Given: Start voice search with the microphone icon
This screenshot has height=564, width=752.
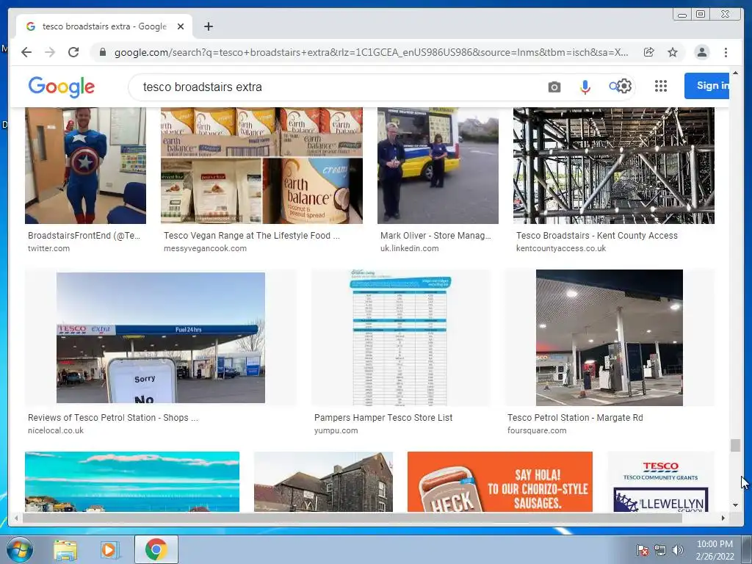Looking at the screenshot, I should click(585, 87).
